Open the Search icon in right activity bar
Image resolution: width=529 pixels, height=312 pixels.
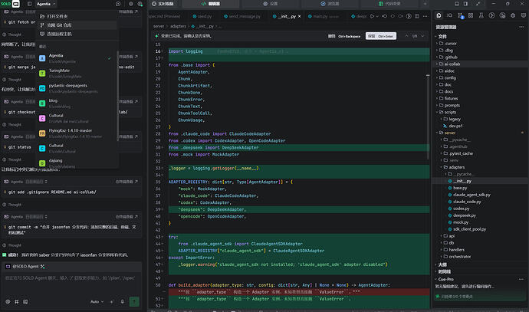(x=449, y=15)
